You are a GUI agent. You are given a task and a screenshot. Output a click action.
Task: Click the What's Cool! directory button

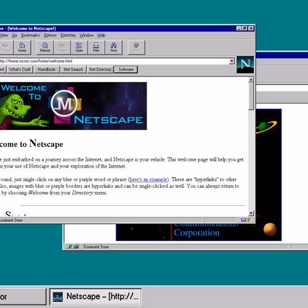[x=20, y=70]
